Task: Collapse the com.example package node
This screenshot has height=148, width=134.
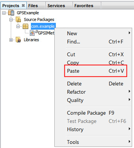Action: [18, 26]
